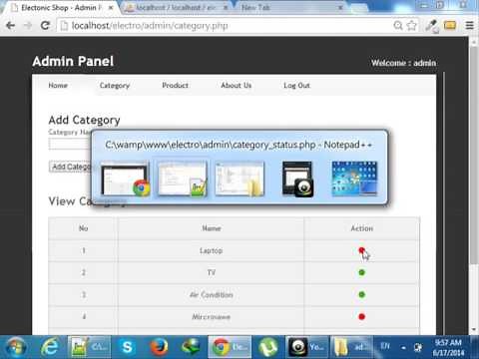This screenshot has height=359, width=479.
Task: Open Skype from the taskbar
Action: (x=127, y=347)
